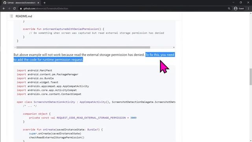Click the 'import android.widget.Toast' line
The width and height of the screenshot is (252, 142).
[37, 82]
